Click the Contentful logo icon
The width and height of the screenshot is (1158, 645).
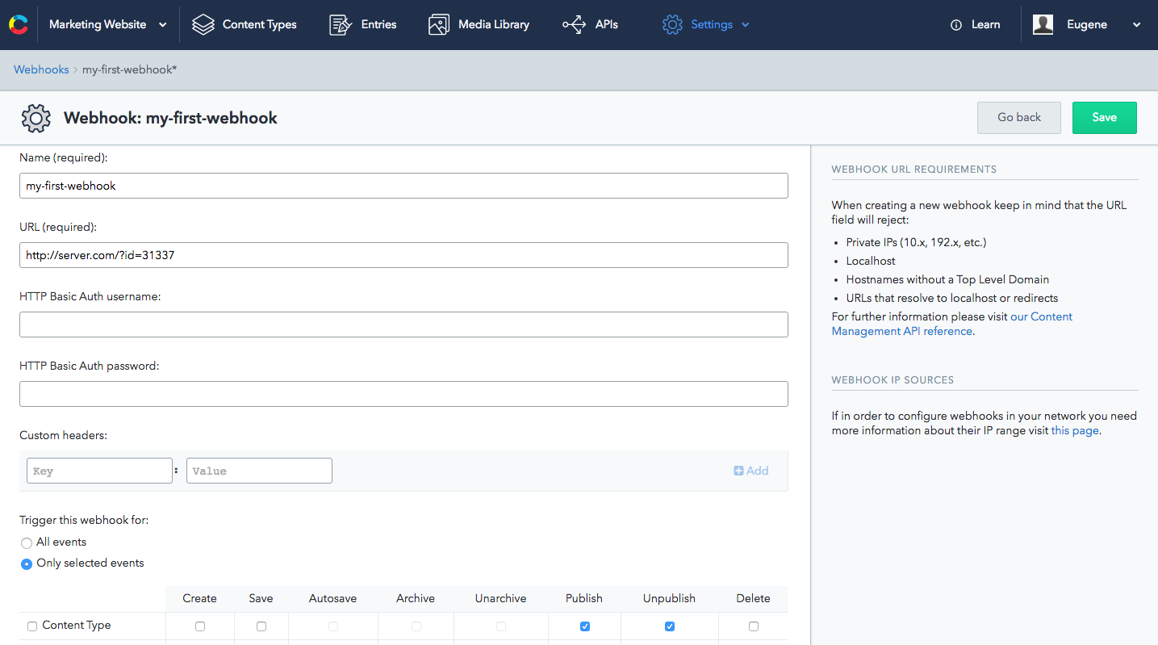(18, 24)
